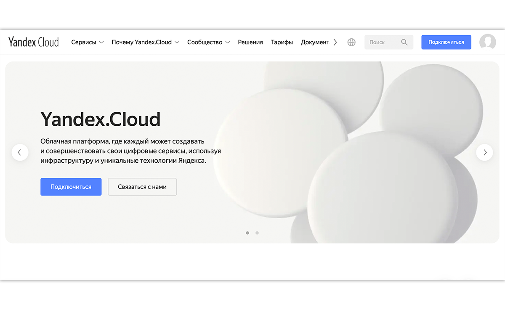Reveal hidden nav items via chevron arrow
This screenshot has width=505, height=310.
pos(335,42)
